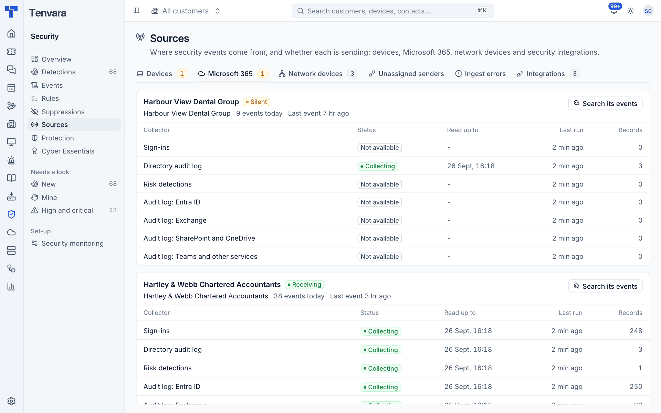
Task: Open the chat conversations icon in rail
Action: (x=11, y=70)
